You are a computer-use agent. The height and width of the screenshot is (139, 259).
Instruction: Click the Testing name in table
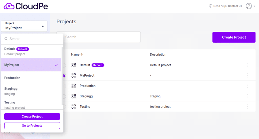85,107
